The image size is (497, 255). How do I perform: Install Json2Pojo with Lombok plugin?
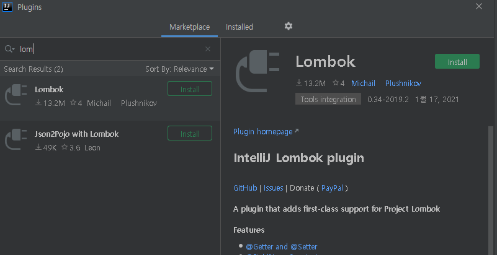tap(189, 133)
